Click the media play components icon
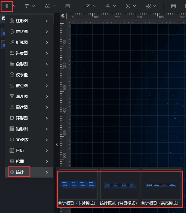This screenshot has height=213, width=186. pos(128,6)
